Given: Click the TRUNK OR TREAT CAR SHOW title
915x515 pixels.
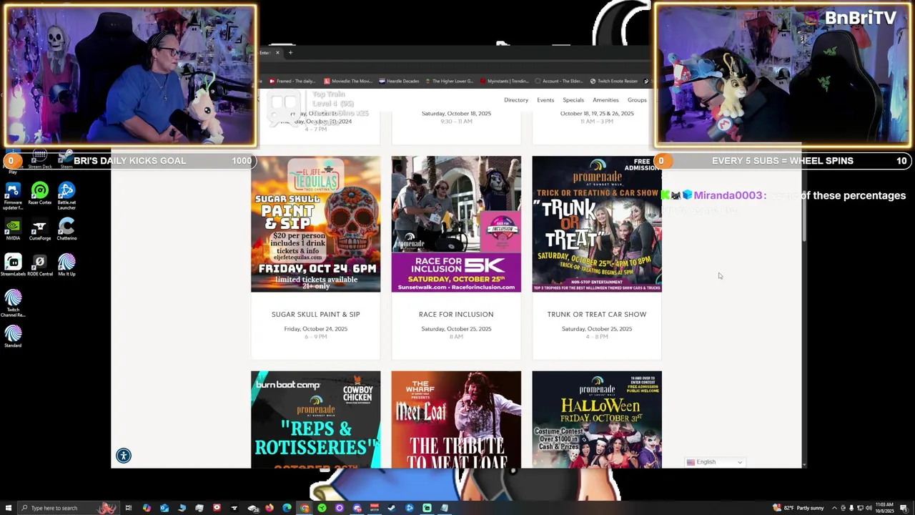Looking at the screenshot, I should (597, 314).
